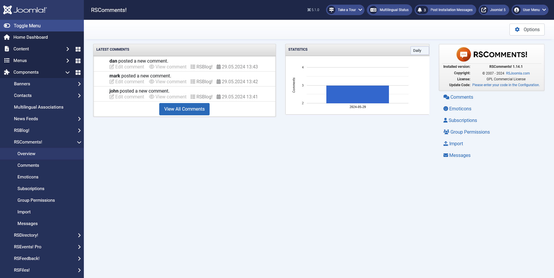The image size is (554, 278).
Task: Edit john's comment
Action: (127, 97)
